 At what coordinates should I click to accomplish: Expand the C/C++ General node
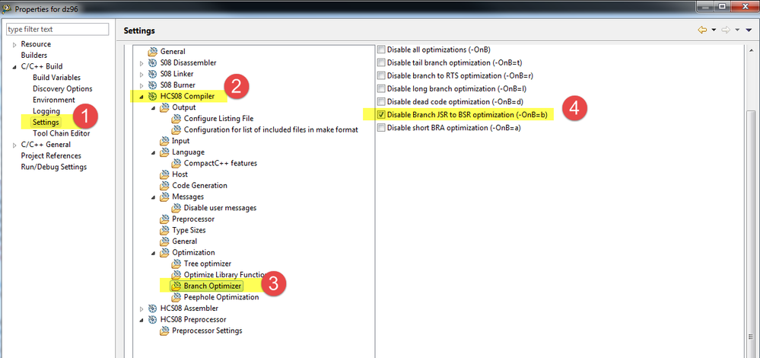click(14, 145)
